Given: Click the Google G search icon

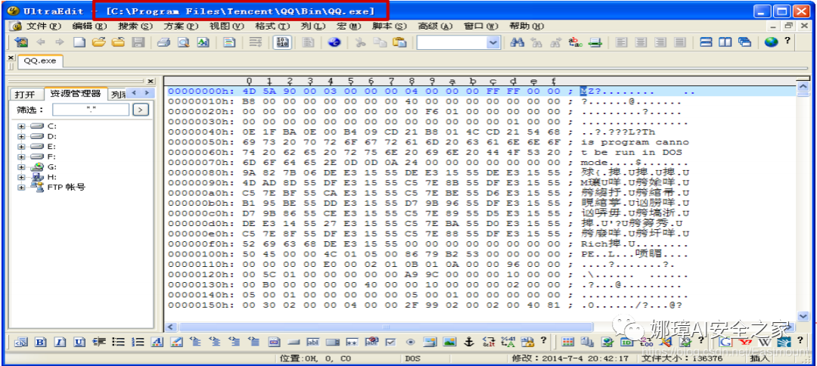Looking at the screenshot, I should (x=725, y=342).
